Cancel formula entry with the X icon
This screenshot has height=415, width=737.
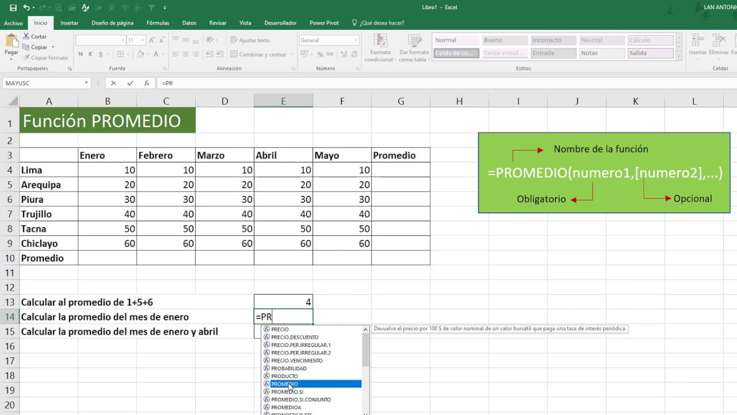(113, 83)
